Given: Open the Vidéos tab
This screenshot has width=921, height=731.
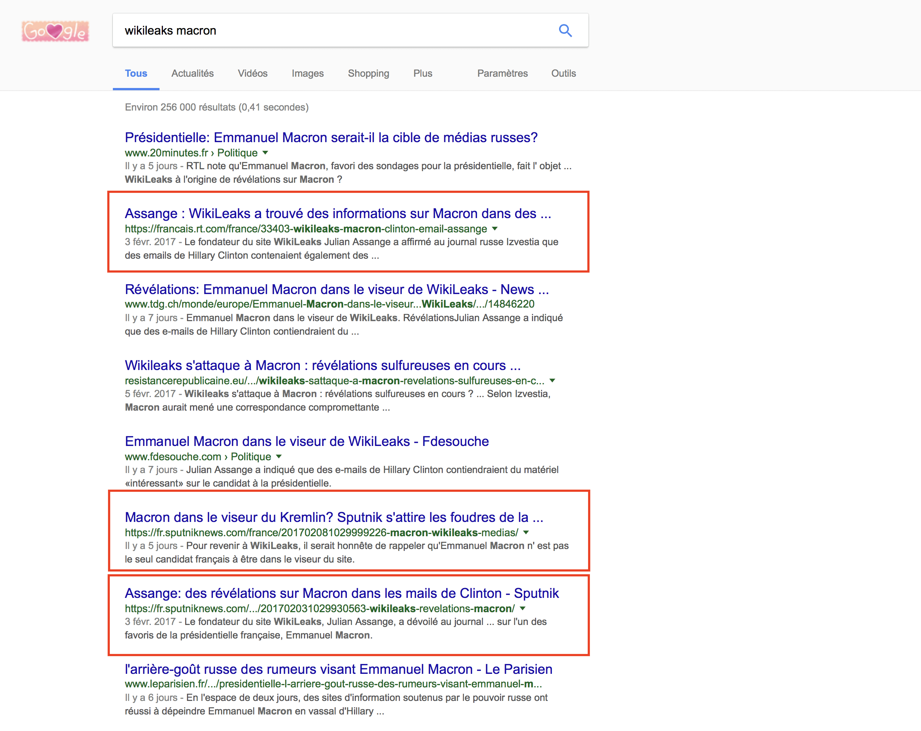Looking at the screenshot, I should click(253, 73).
